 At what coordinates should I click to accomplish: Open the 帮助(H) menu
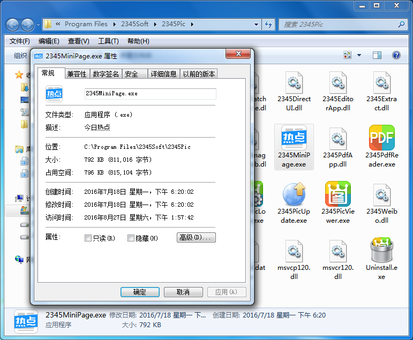(x=138, y=41)
